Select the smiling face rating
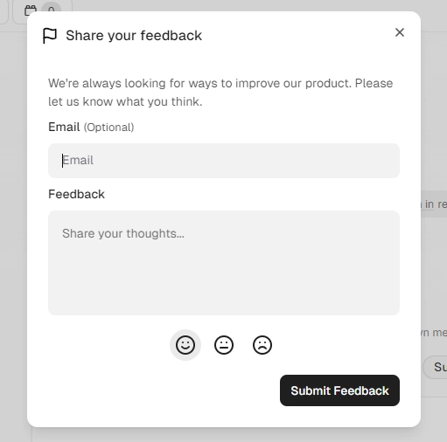 [x=185, y=345]
